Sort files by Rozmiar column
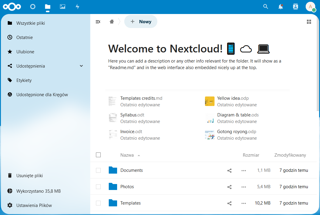The width and height of the screenshot is (320, 215). [x=251, y=155]
